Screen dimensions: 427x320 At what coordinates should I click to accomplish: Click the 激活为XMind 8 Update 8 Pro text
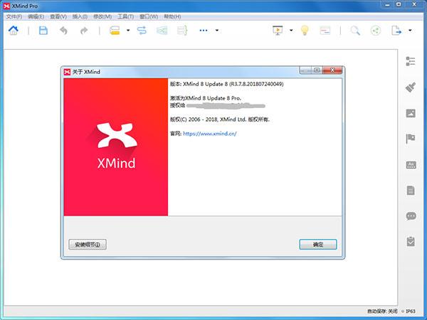pyautogui.click(x=206, y=98)
